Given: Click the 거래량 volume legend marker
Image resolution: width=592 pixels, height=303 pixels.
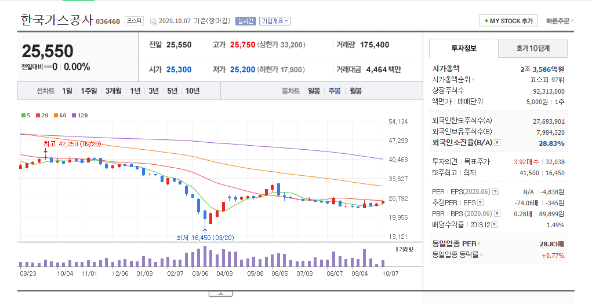Looking at the screenshot, I should (404, 249).
